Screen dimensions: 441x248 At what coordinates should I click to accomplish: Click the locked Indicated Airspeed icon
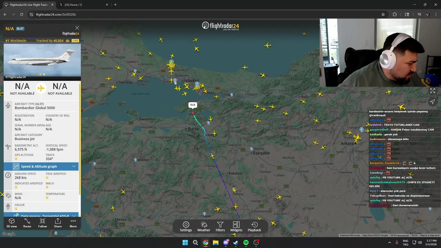(x=16, y=187)
